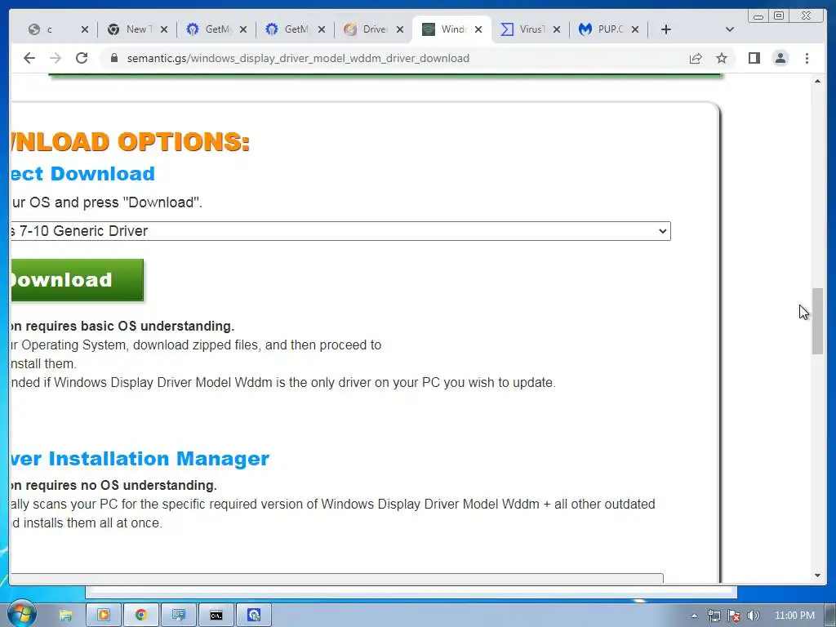The image size is (836, 627).
Task: Share this page icon
Action: point(696,58)
